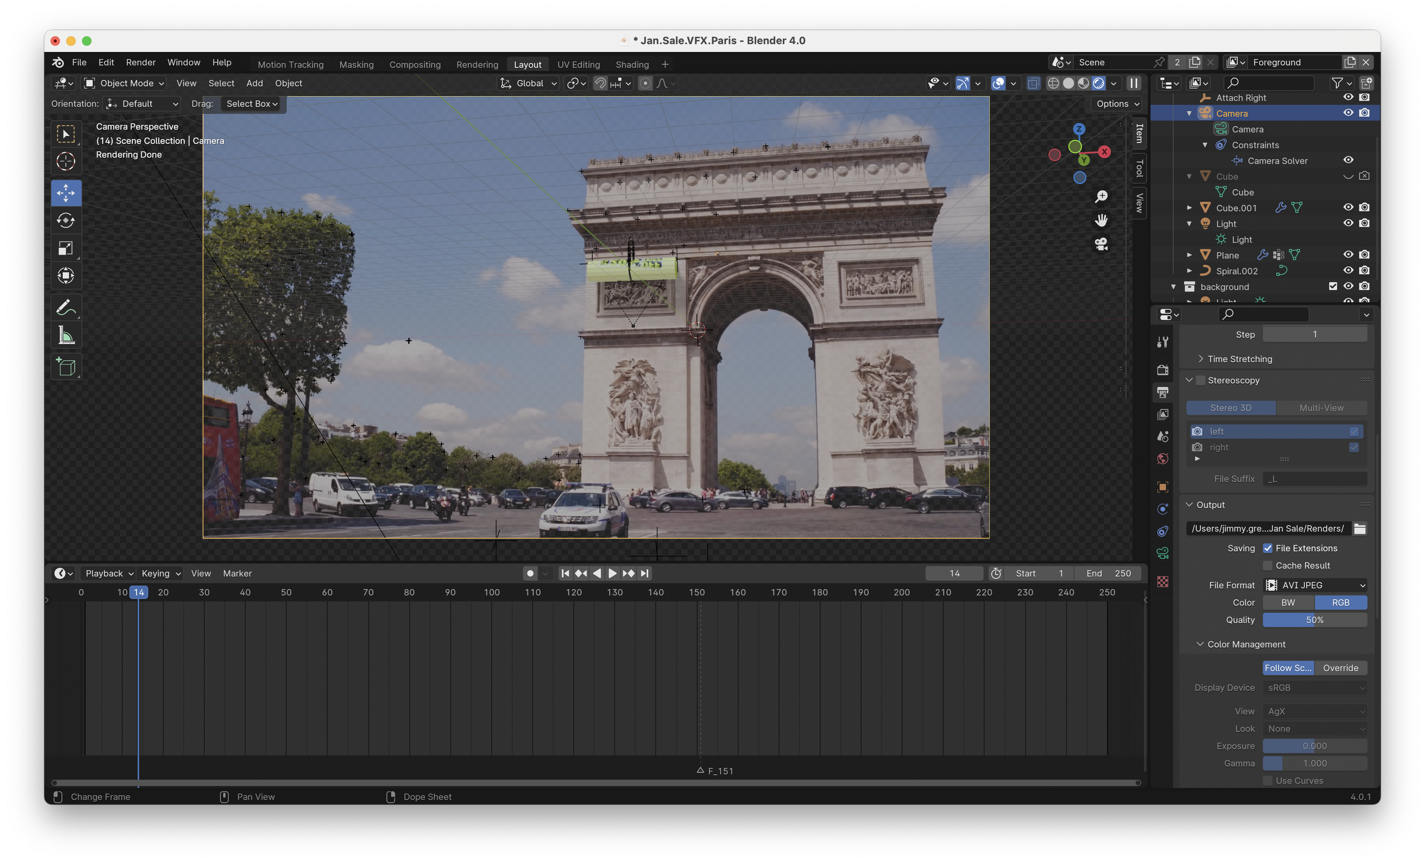Switch to the Compositing workspace tab
Image resolution: width=1425 pixels, height=863 pixels.
pyautogui.click(x=414, y=64)
